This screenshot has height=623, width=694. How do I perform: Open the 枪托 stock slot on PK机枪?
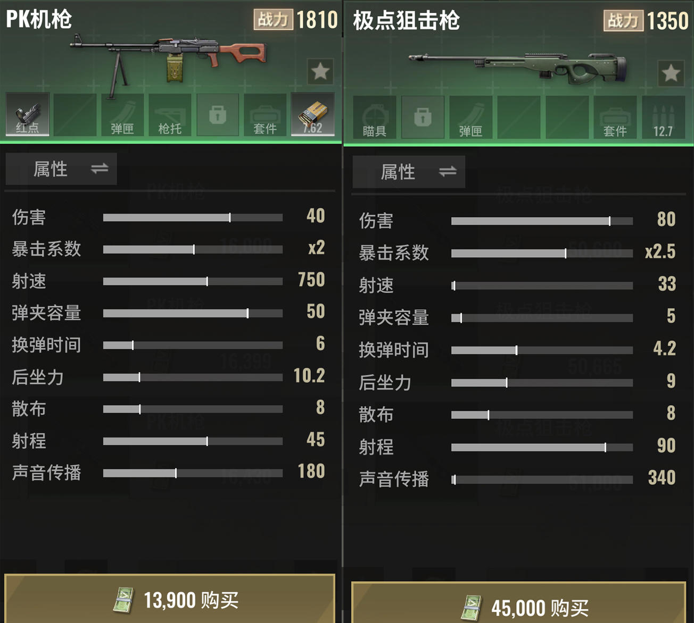point(170,114)
